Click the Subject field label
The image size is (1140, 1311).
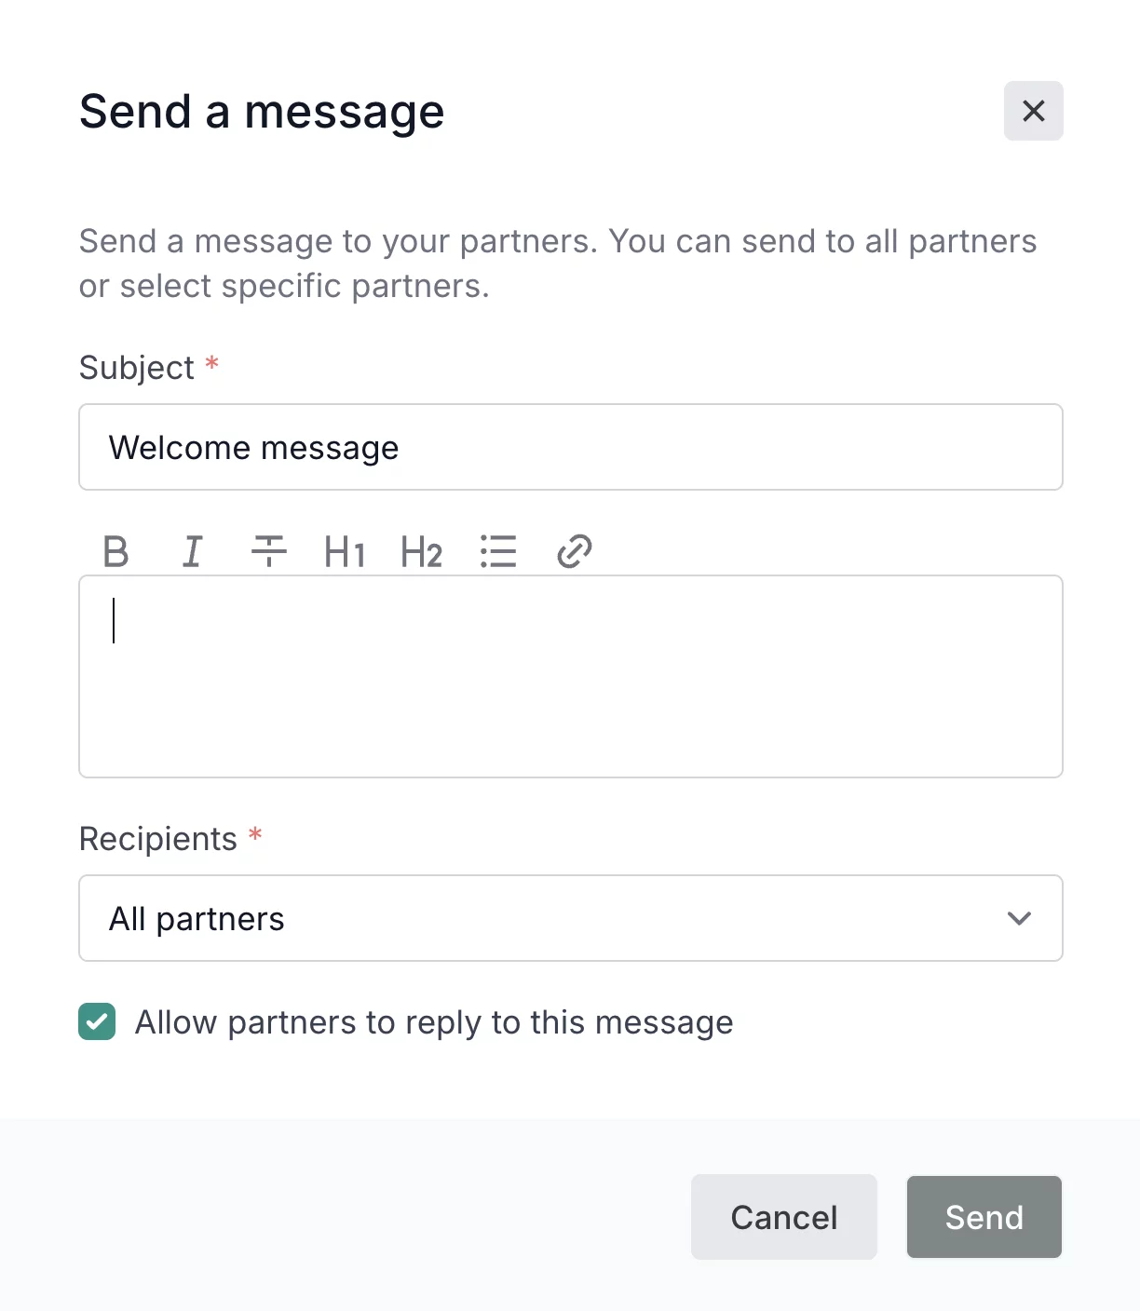point(137,368)
